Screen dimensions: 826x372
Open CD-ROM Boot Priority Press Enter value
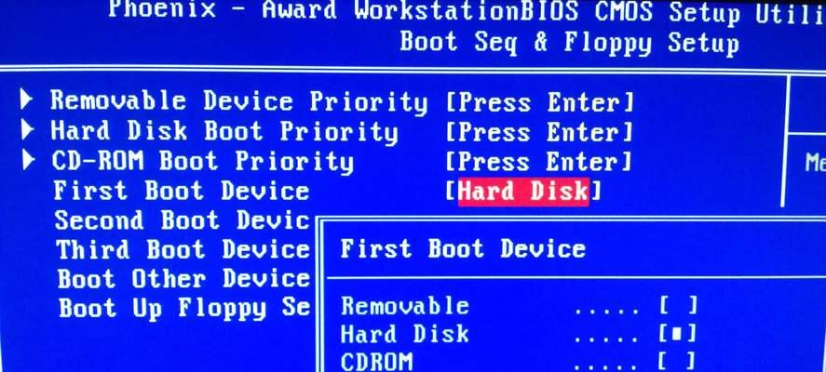click(x=538, y=162)
